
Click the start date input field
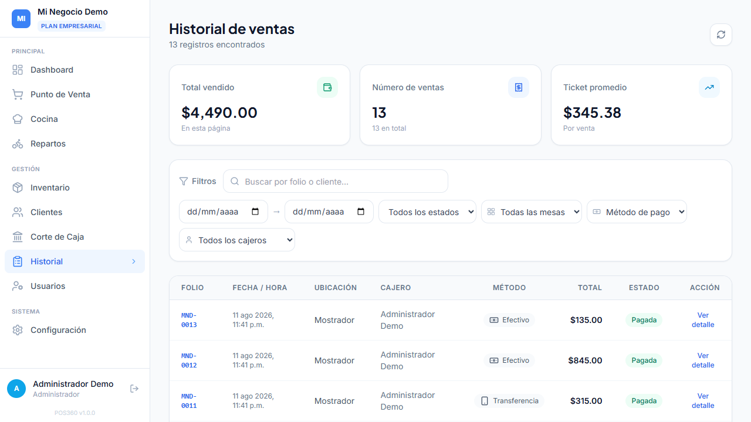pyautogui.click(x=224, y=212)
